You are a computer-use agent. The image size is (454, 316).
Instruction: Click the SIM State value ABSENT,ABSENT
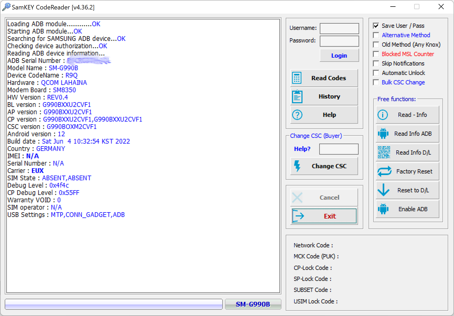click(x=67, y=178)
